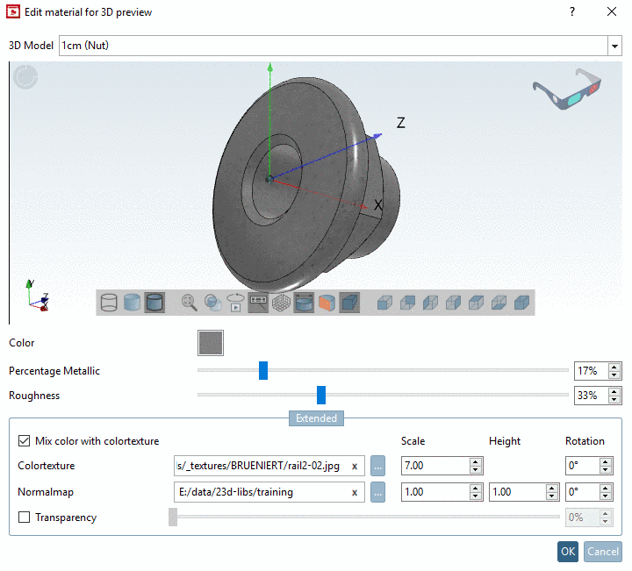Screen dimensions: 632x571
Task: Click the shaded light-blue cylinder icon
Action: tap(132, 303)
